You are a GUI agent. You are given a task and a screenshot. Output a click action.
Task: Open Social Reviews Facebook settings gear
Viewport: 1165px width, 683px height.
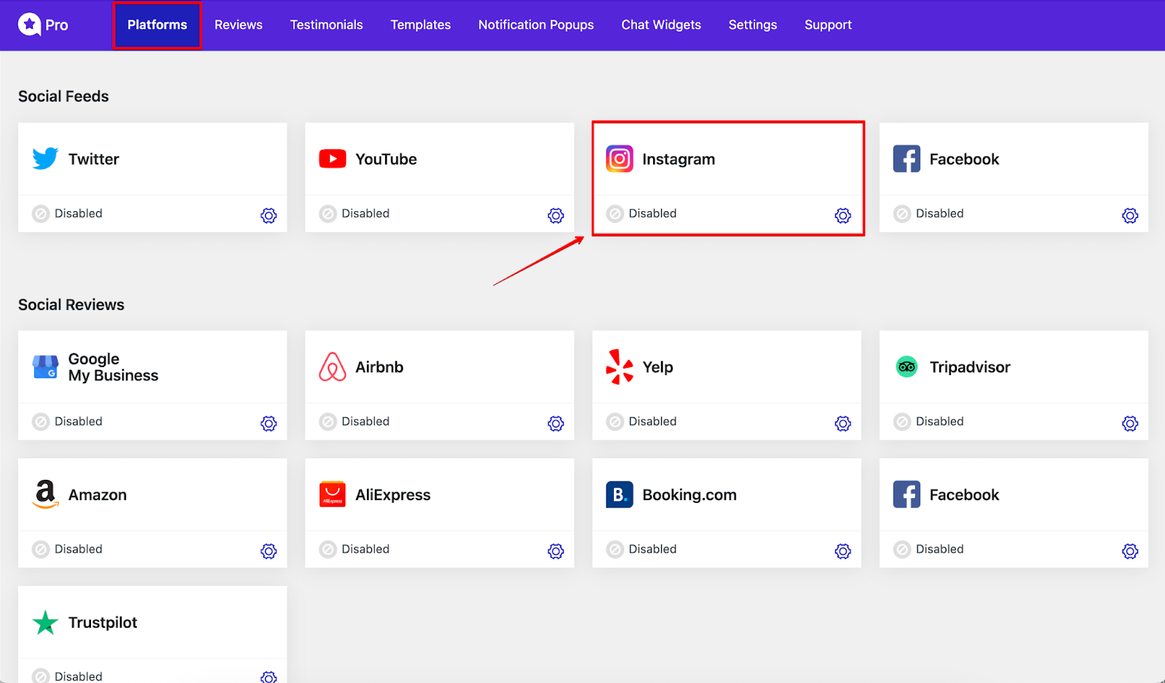tap(1130, 551)
